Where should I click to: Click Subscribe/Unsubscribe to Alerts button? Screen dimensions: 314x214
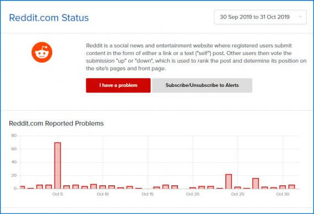point(202,85)
